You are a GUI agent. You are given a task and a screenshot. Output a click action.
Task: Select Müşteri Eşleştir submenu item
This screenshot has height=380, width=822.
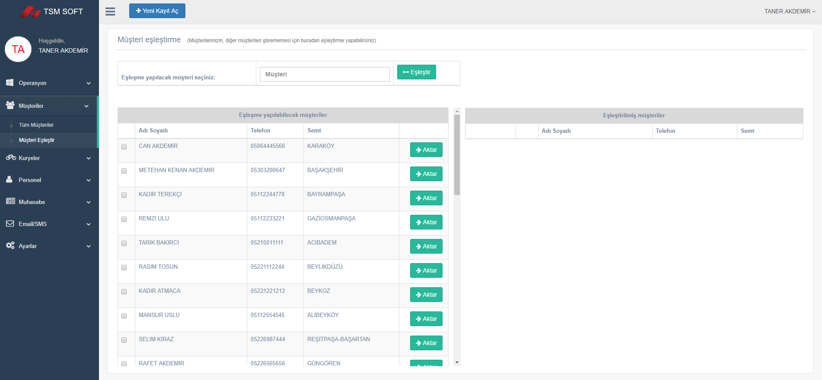[37, 140]
